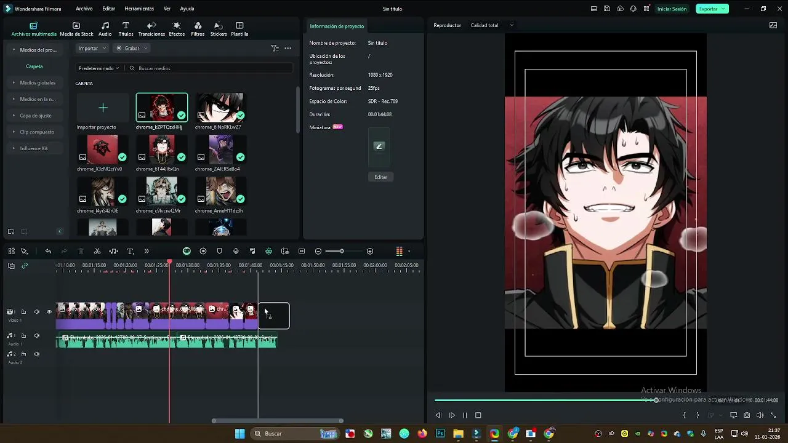Open the Herramientas menu
Image resolution: width=788 pixels, height=443 pixels.
pyautogui.click(x=139, y=9)
